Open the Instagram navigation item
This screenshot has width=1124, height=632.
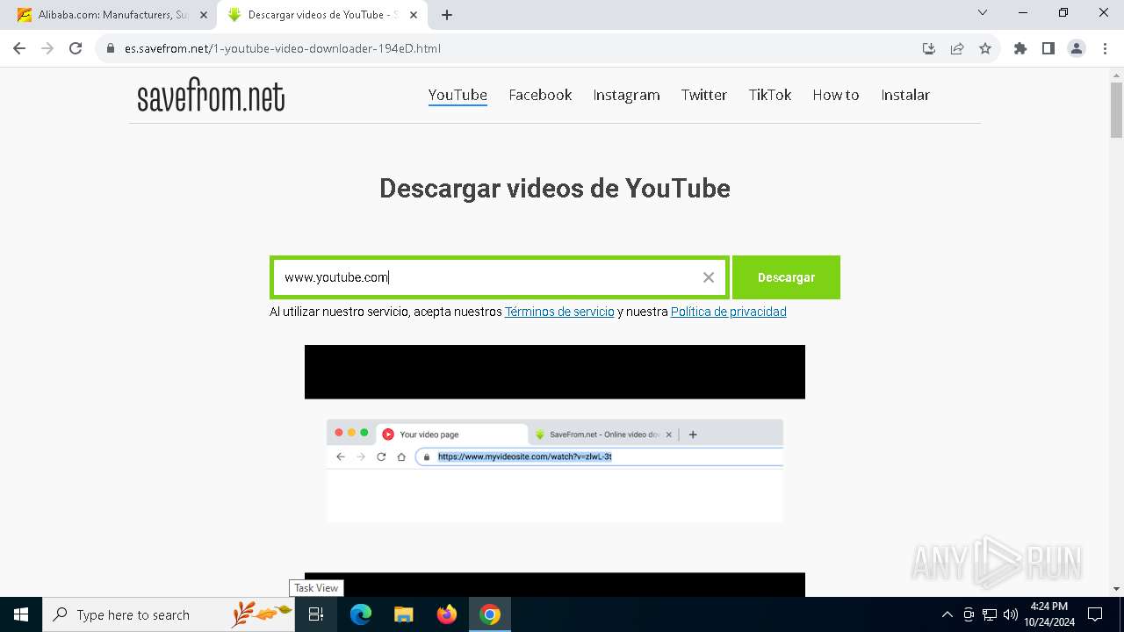[x=626, y=95]
